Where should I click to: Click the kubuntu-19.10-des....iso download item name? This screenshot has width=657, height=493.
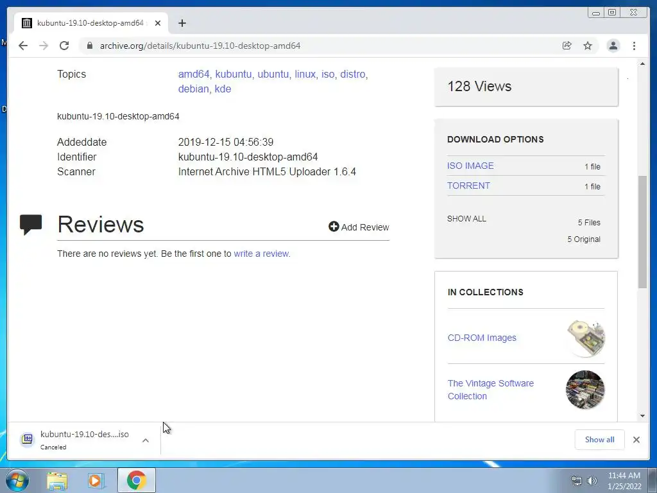[x=85, y=435]
